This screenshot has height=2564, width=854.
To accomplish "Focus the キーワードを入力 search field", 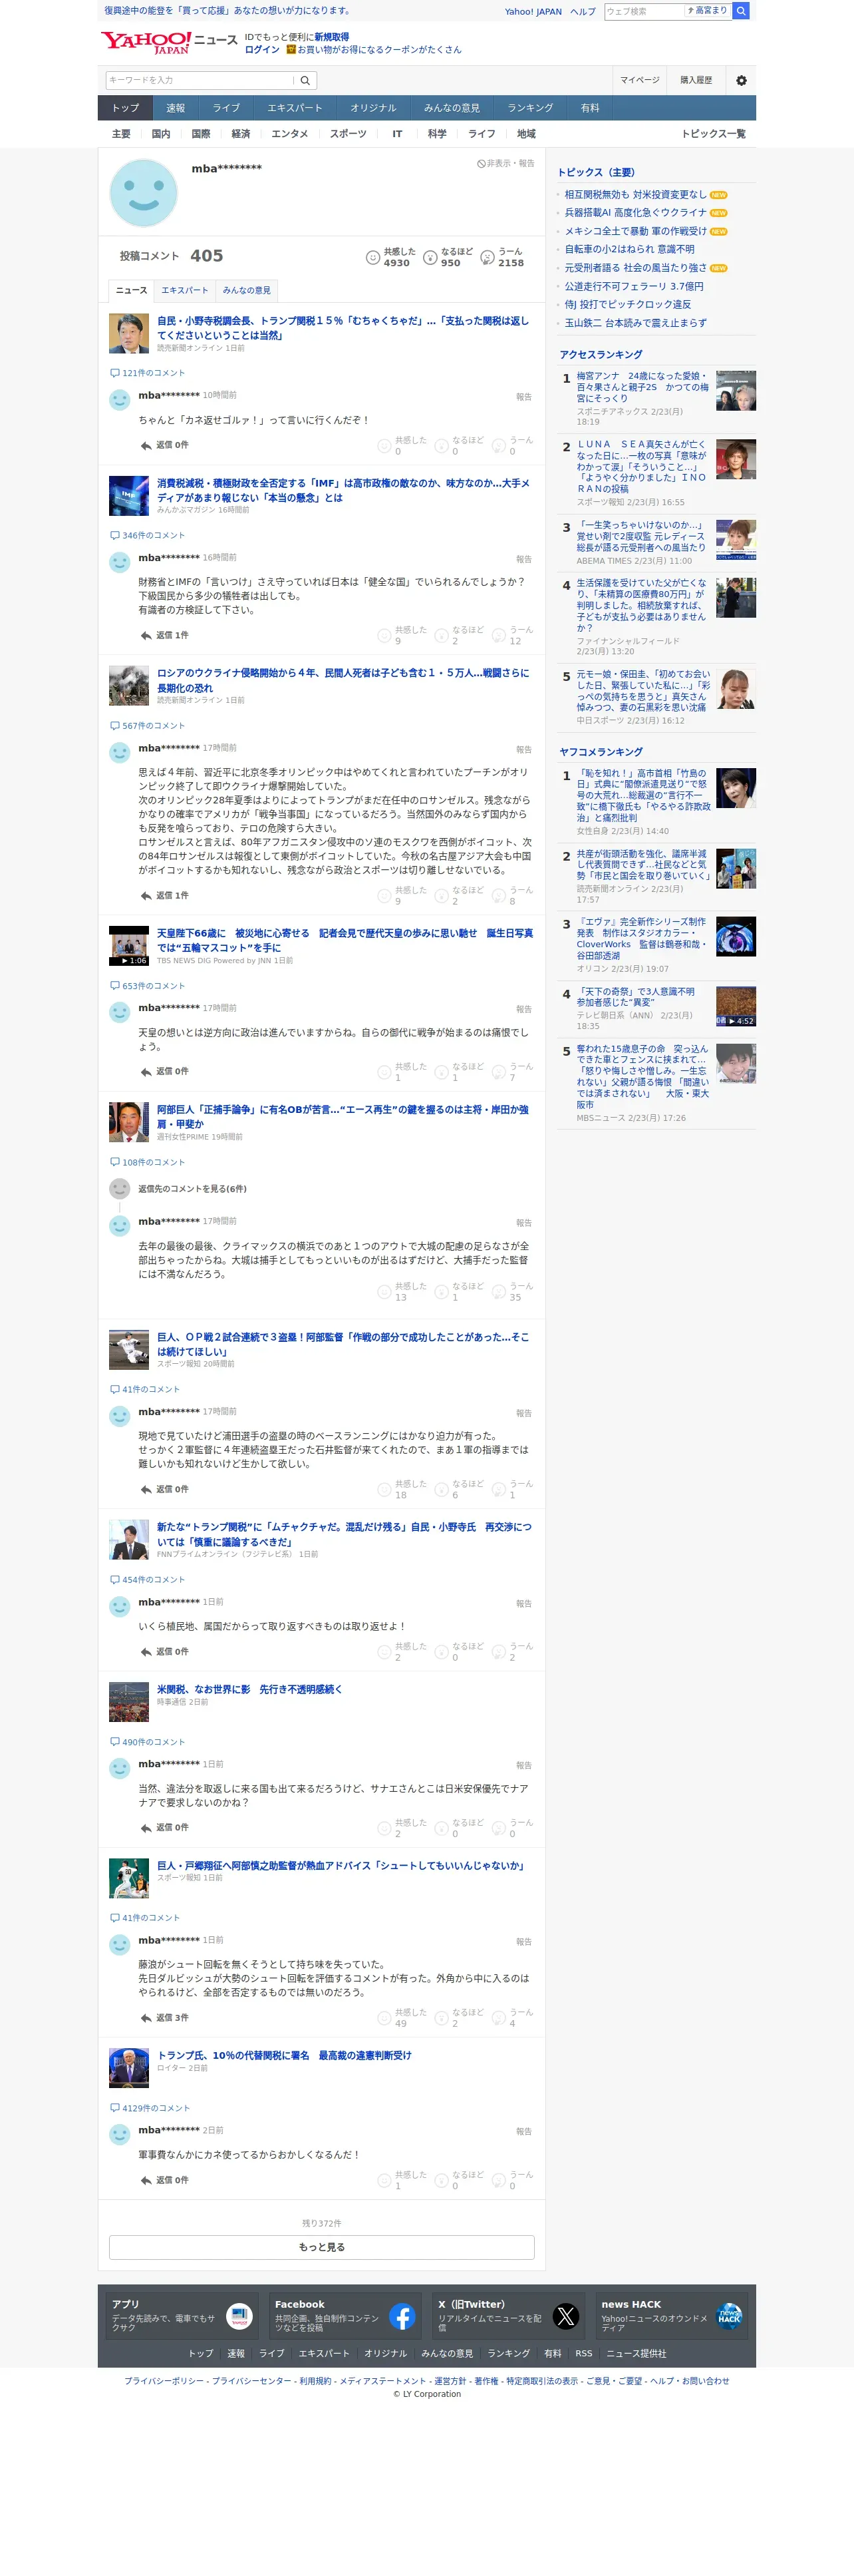I will (x=200, y=81).
